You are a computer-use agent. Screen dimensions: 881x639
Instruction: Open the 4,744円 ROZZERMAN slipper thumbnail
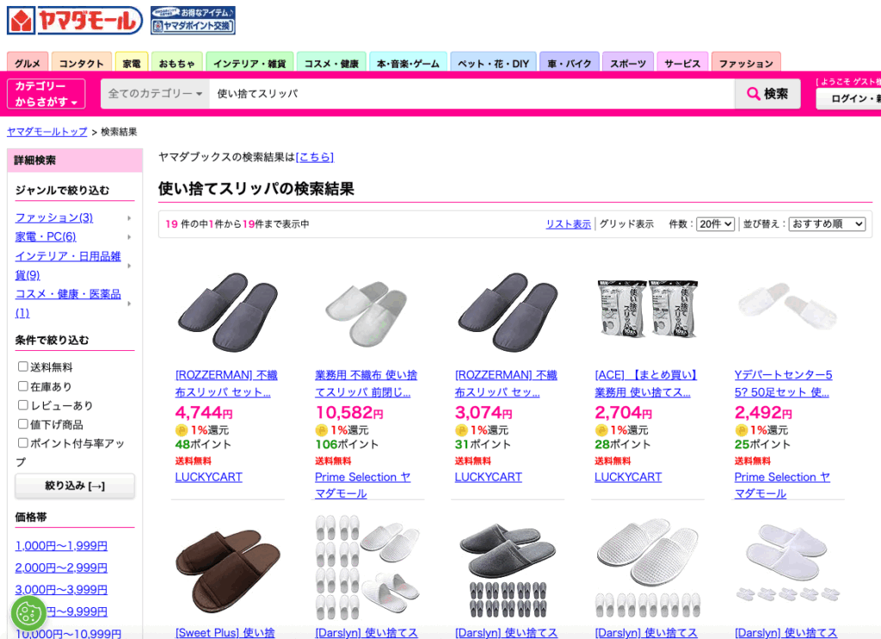coord(227,311)
